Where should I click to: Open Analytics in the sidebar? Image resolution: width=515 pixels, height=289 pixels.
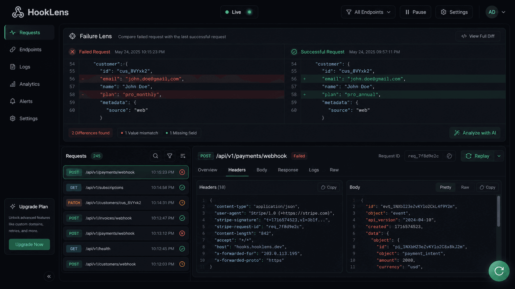30,84
